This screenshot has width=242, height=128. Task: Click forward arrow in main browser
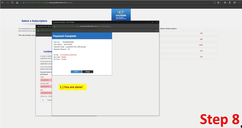pos(7,2)
